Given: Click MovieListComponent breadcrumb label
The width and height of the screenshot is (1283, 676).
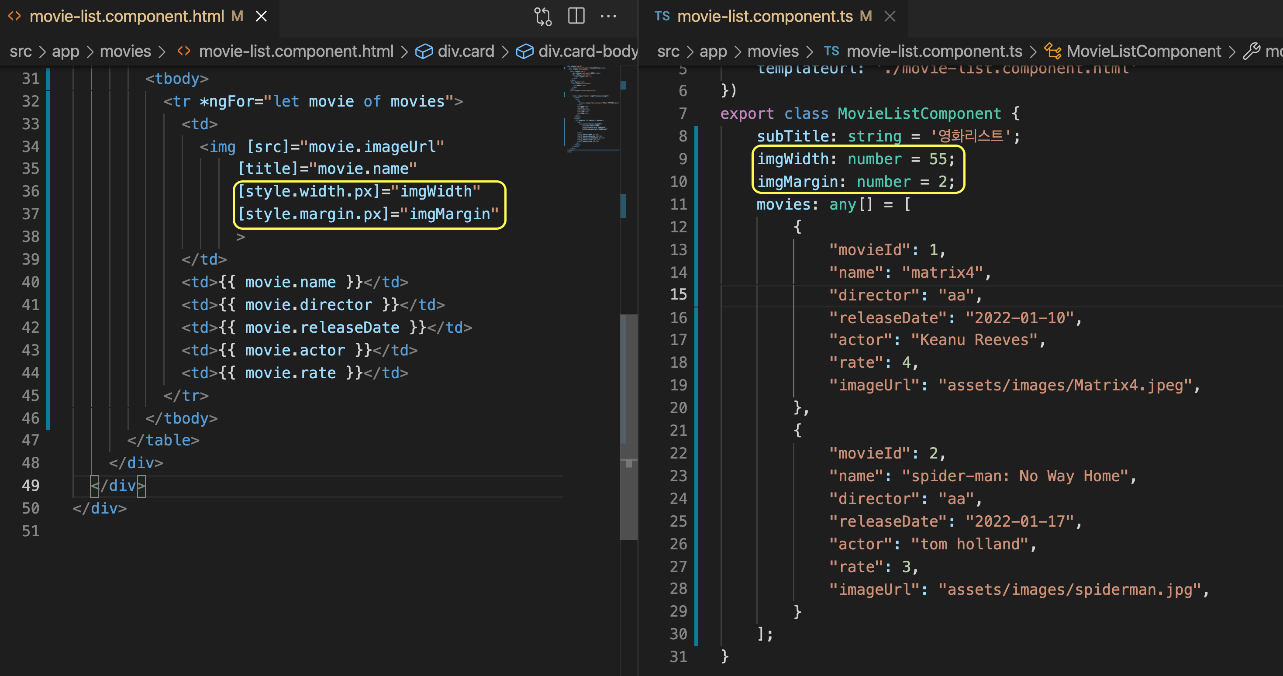Looking at the screenshot, I should pyautogui.click(x=1144, y=51).
